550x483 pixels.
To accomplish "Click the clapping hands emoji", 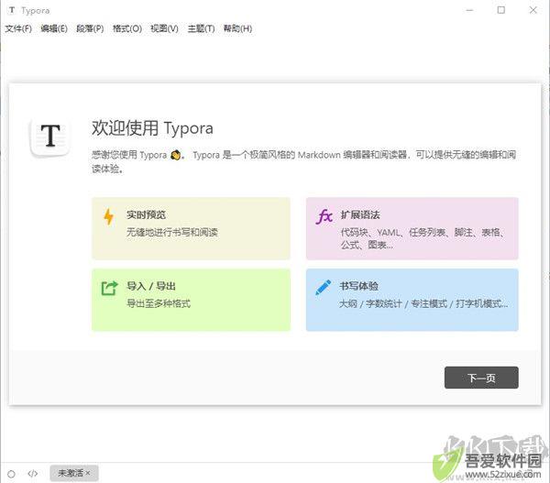I will (x=176, y=155).
